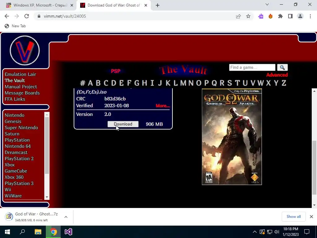Click the Find a game search field

[x=252, y=67]
